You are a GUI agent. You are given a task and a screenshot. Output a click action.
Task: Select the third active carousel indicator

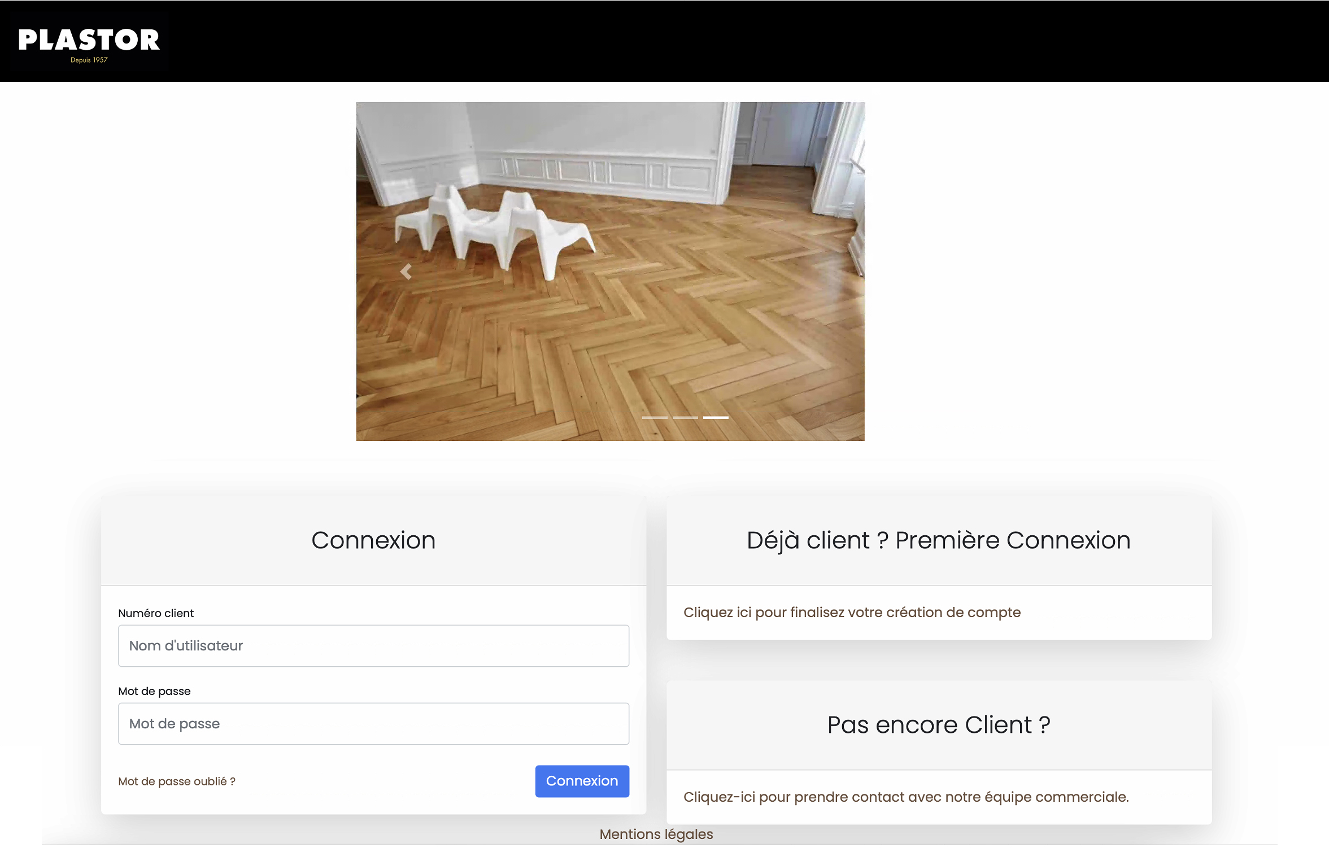(x=716, y=417)
